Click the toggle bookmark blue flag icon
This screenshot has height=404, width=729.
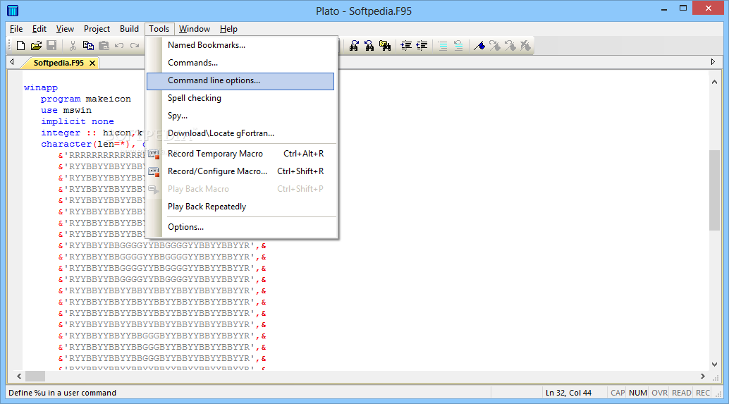(479, 46)
